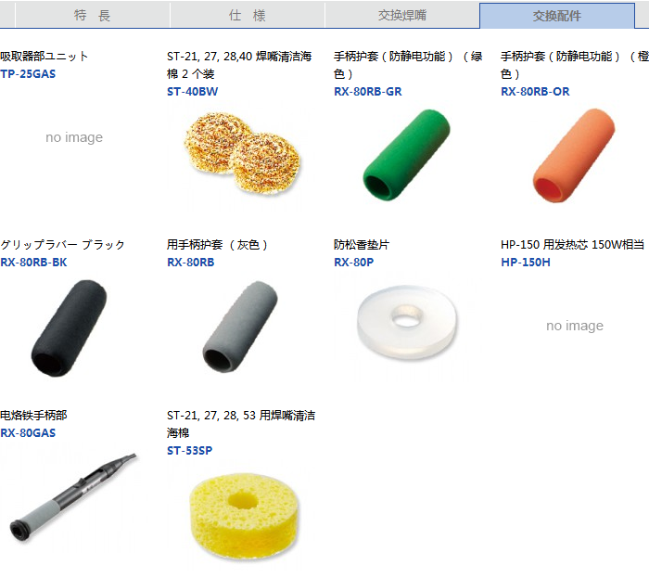Click the soldering iron handle image
This screenshot has height=578, width=649.
coord(73,497)
